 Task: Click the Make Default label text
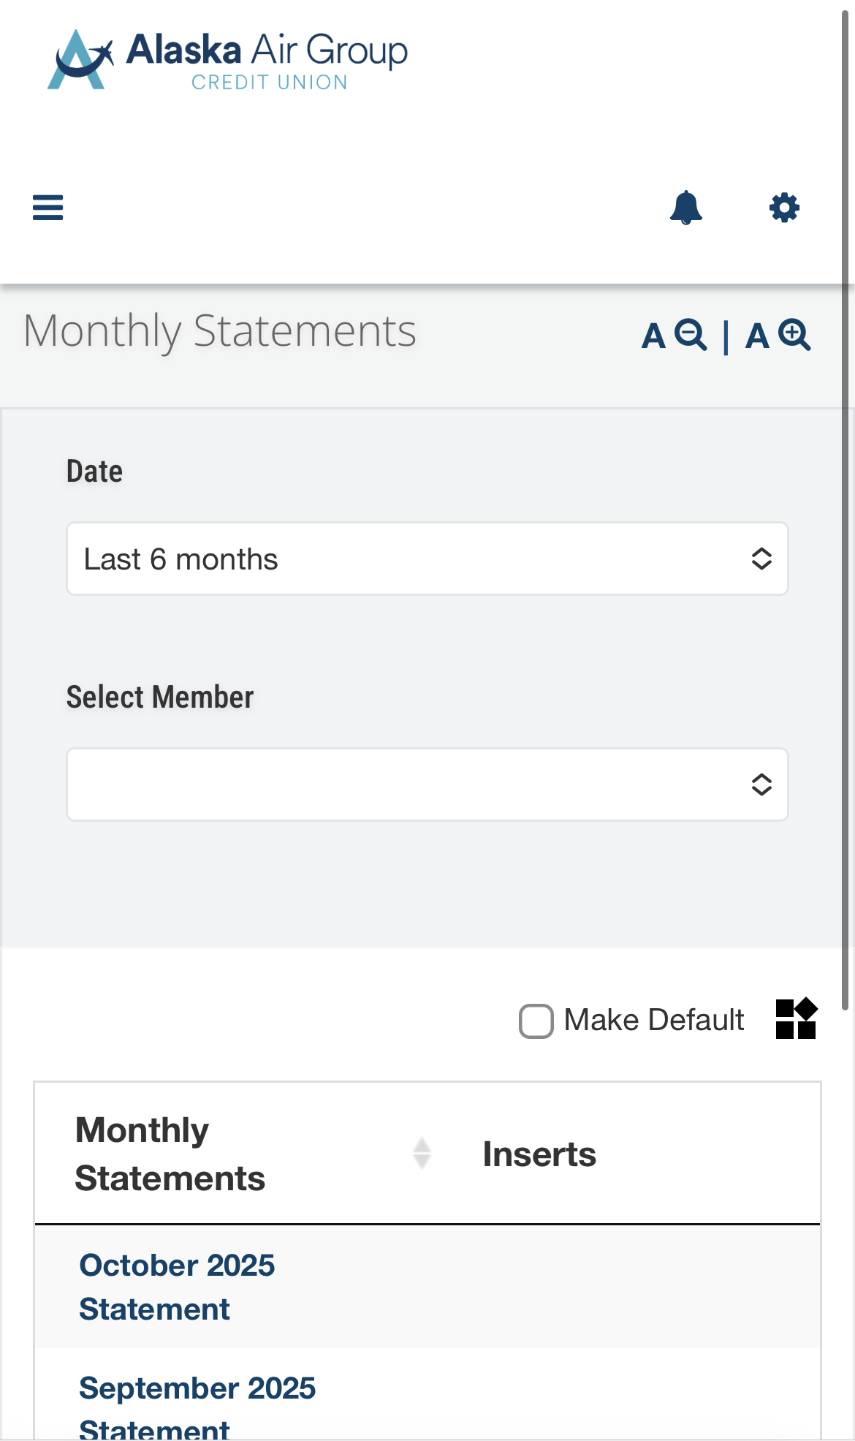click(x=654, y=1020)
